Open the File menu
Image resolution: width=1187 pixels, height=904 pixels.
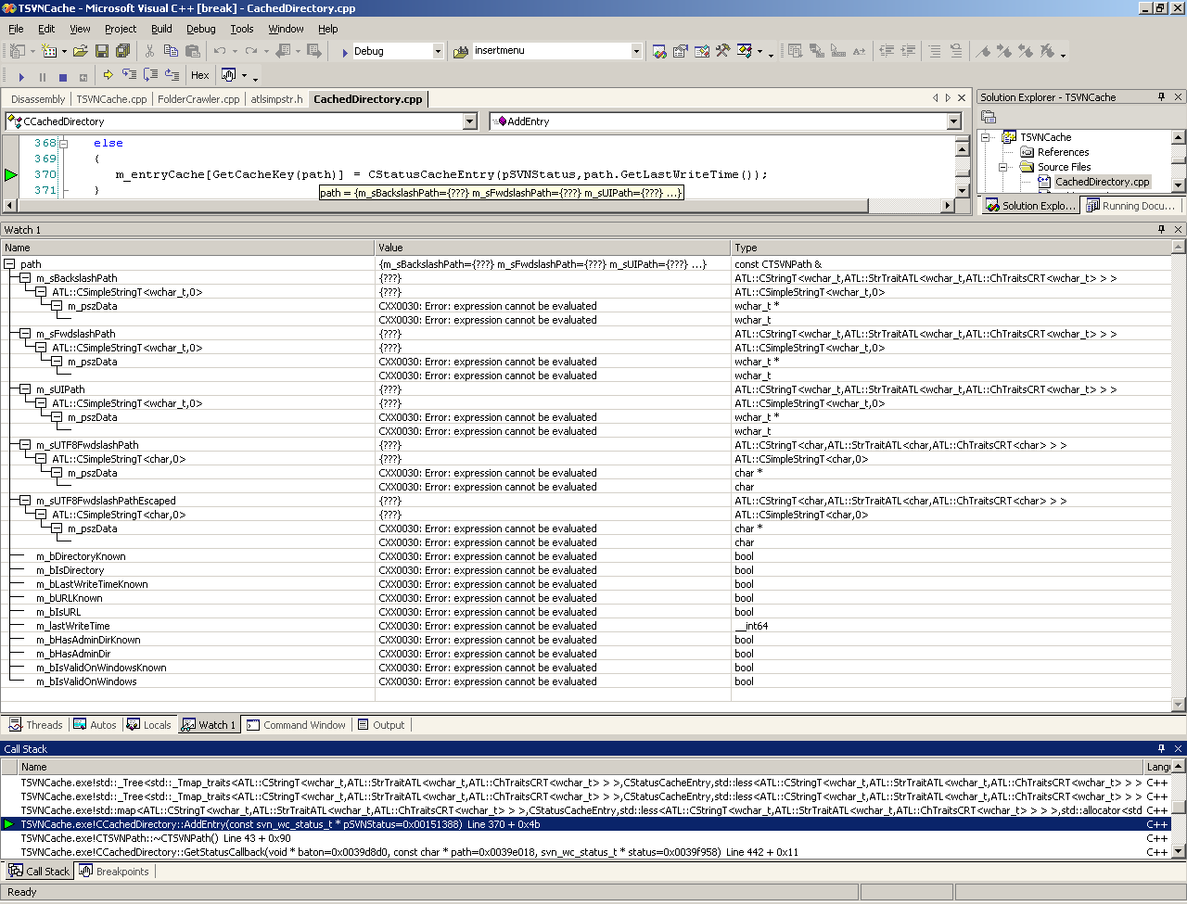point(16,29)
